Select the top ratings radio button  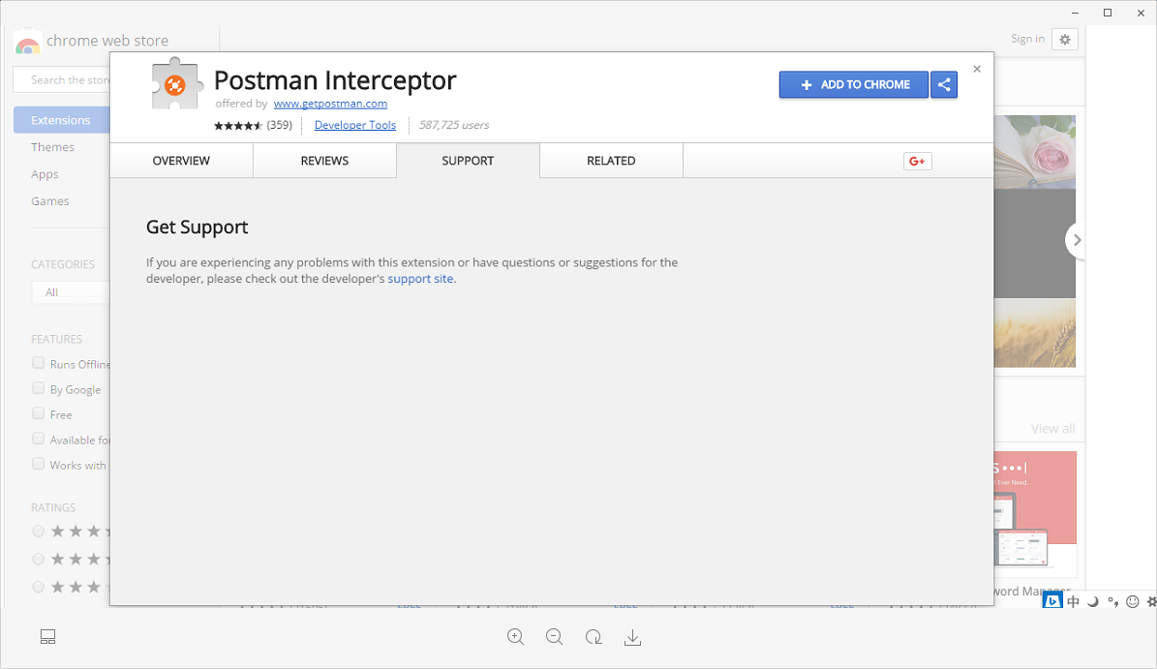click(39, 532)
